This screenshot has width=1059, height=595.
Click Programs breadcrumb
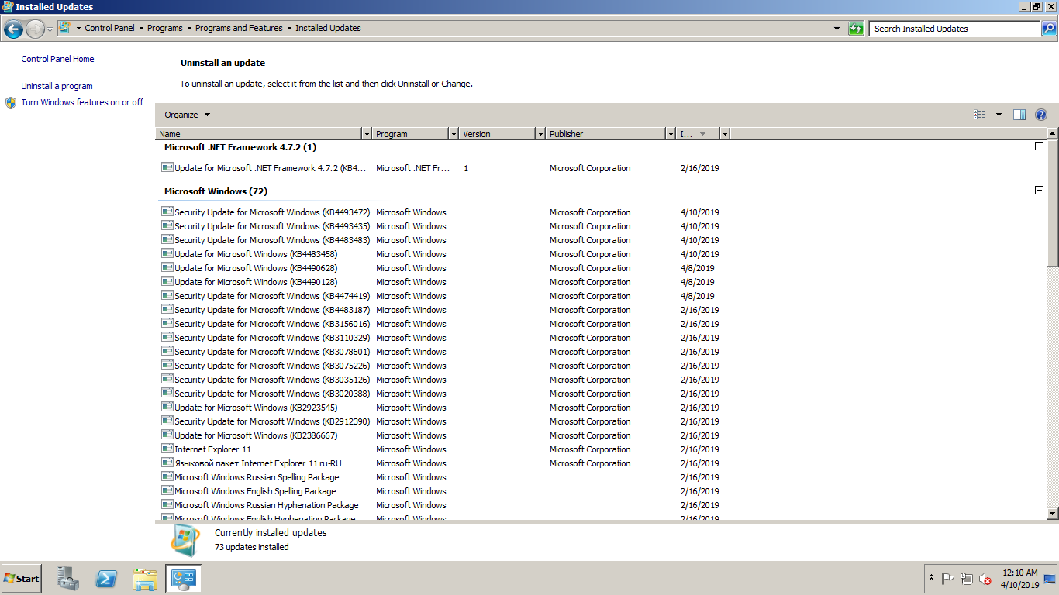165,28
